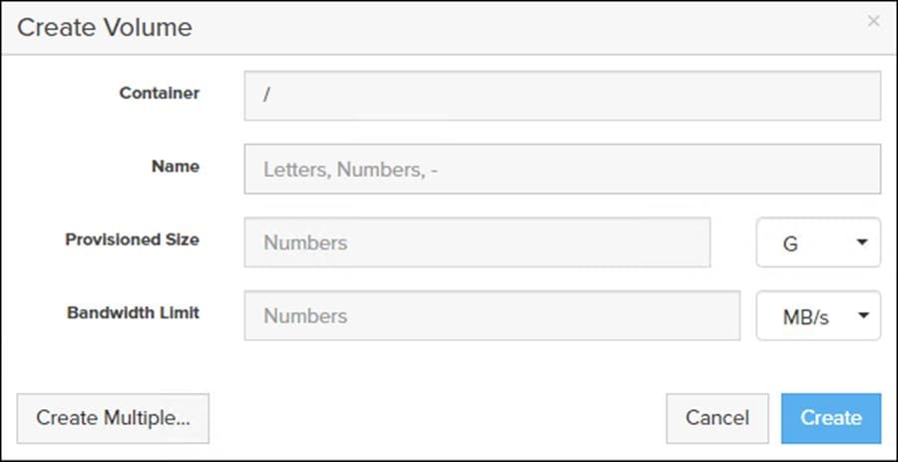
Task: Open the G size unit dropdown
Action: pos(818,242)
